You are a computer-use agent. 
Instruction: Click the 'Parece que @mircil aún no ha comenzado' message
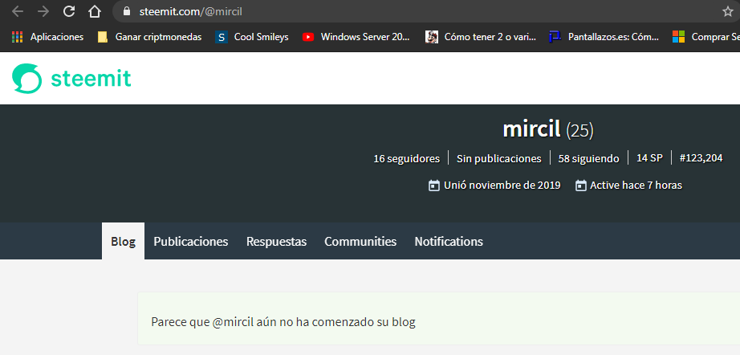pos(283,322)
